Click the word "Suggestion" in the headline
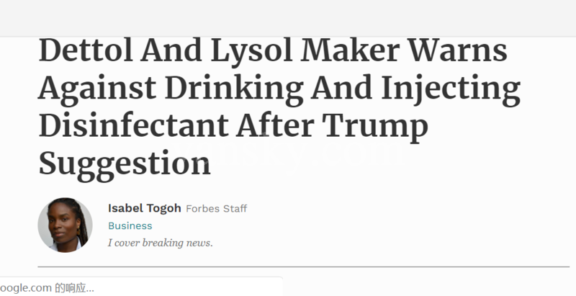The height and width of the screenshot is (296, 576). pos(124,164)
